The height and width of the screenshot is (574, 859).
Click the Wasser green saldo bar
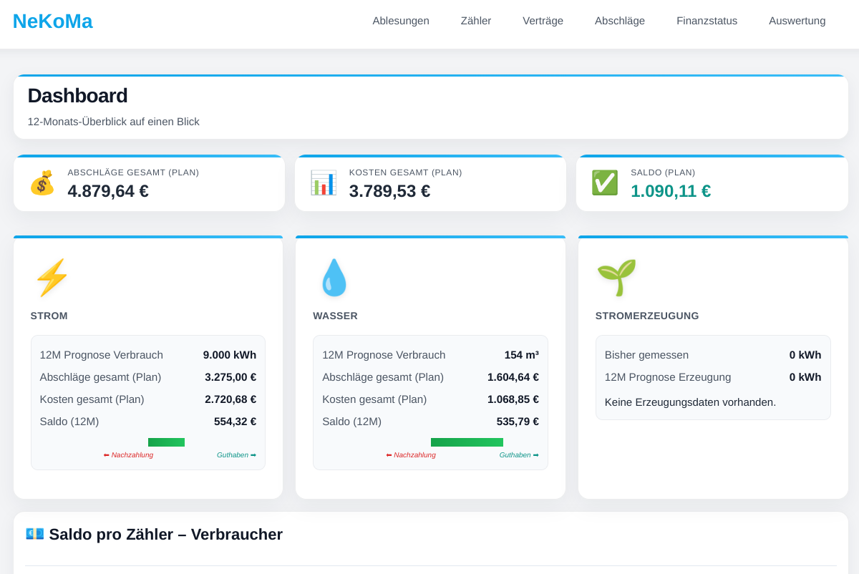pyautogui.click(x=467, y=442)
